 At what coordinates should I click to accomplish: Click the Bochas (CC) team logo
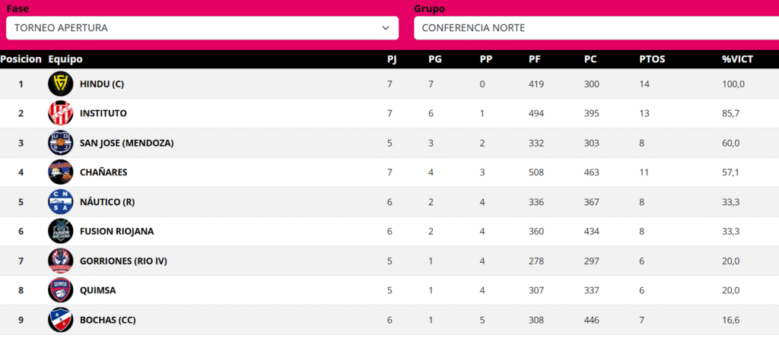point(60,320)
